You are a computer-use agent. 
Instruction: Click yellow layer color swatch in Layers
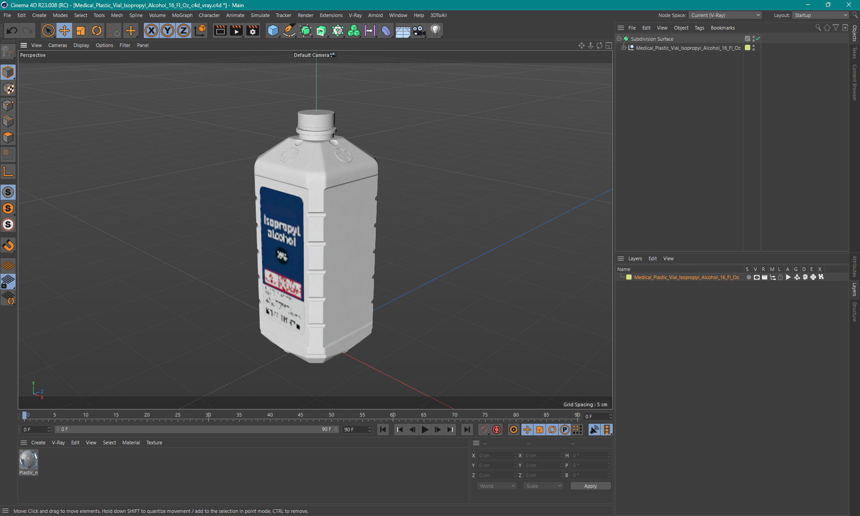[629, 277]
